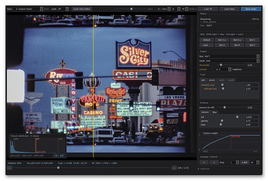Viewport: 268px width, 181px height.
Task: Select Slot B
Action: [x=237, y=40]
